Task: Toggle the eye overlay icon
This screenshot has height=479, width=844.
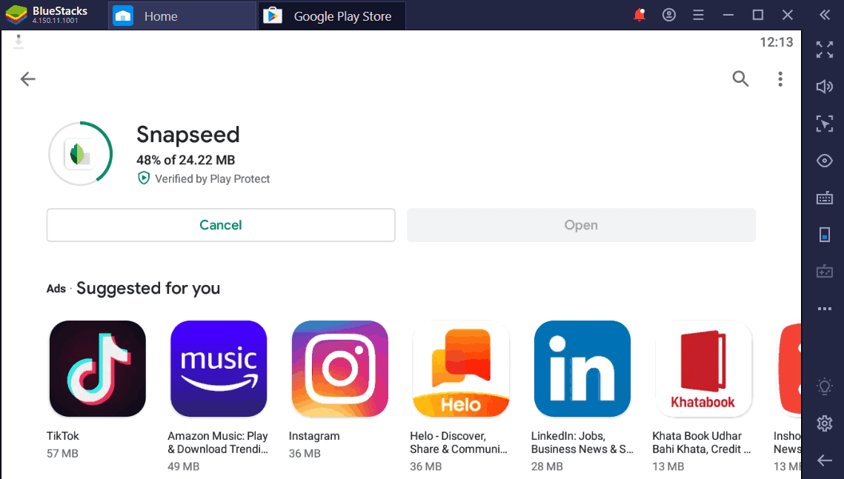Action: (825, 161)
